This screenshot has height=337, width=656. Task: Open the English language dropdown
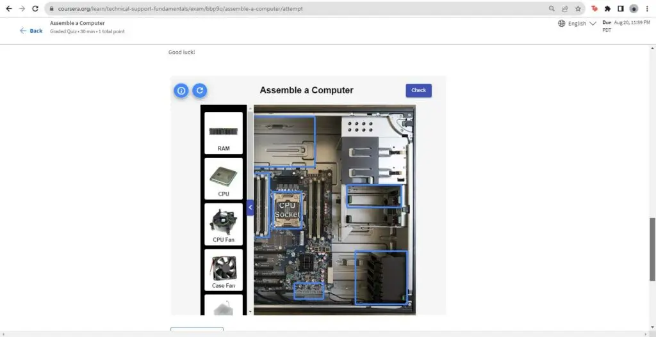point(582,24)
